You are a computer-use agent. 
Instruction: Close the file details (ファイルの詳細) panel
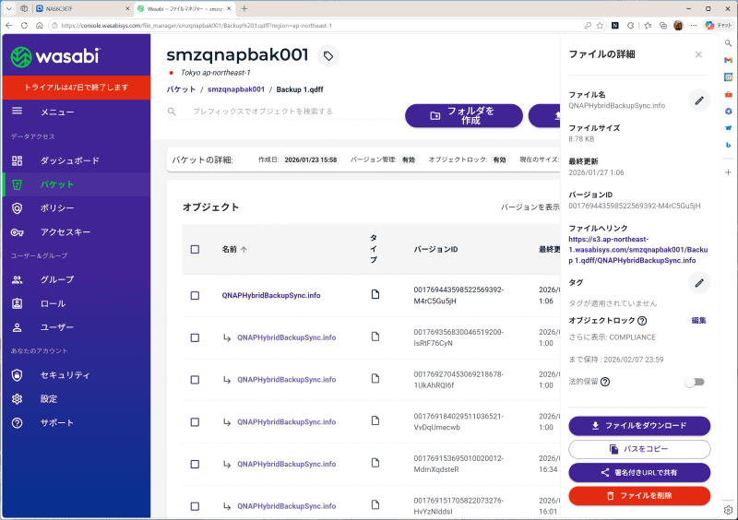(x=698, y=54)
